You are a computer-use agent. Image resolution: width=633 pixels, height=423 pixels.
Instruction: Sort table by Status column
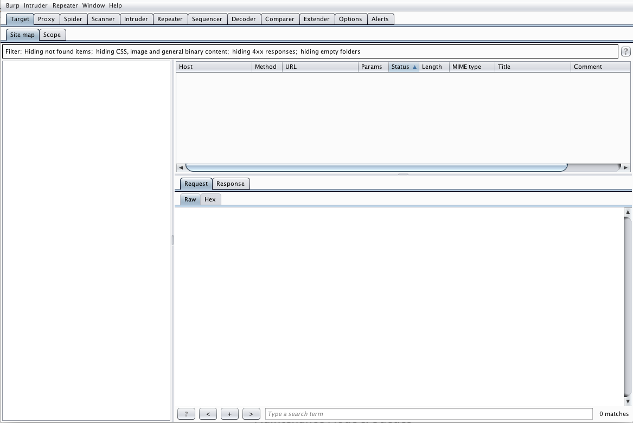click(403, 67)
